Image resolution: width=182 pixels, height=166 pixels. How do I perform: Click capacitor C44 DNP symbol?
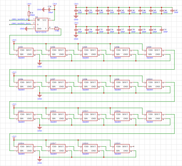pyautogui.click(x=140, y=11)
